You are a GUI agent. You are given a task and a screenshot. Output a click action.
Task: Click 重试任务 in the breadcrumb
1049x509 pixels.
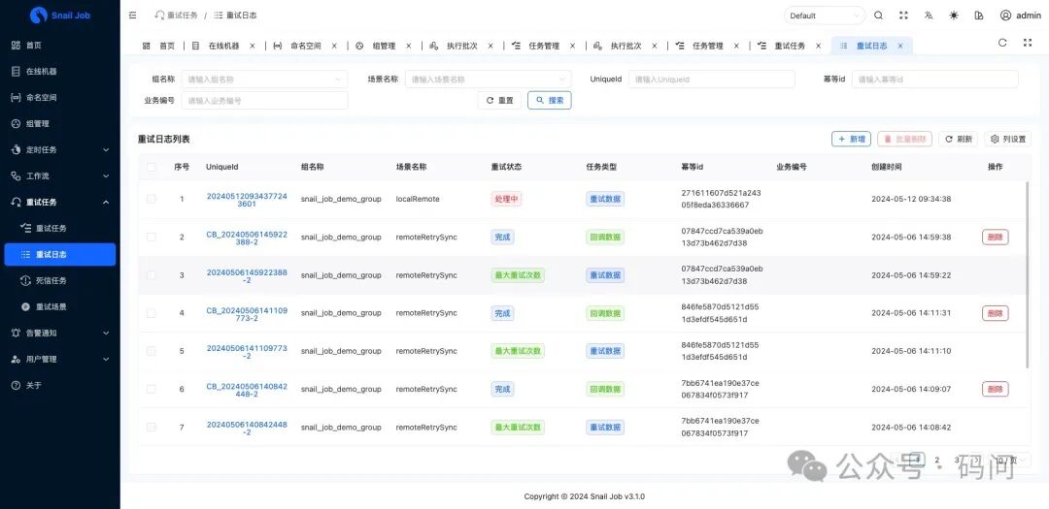tap(175, 15)
